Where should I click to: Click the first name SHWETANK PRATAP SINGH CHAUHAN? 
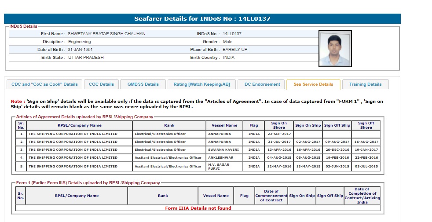coord(106,34)
